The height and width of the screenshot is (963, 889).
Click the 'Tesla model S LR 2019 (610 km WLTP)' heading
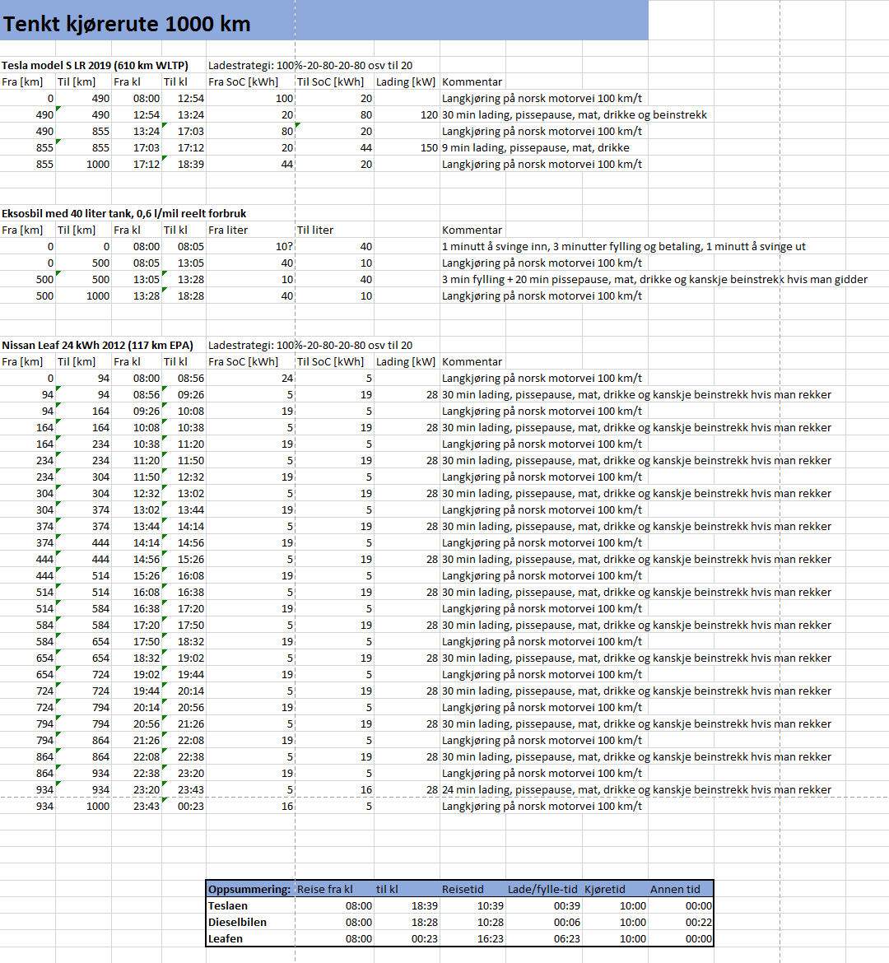pos(95,66)
